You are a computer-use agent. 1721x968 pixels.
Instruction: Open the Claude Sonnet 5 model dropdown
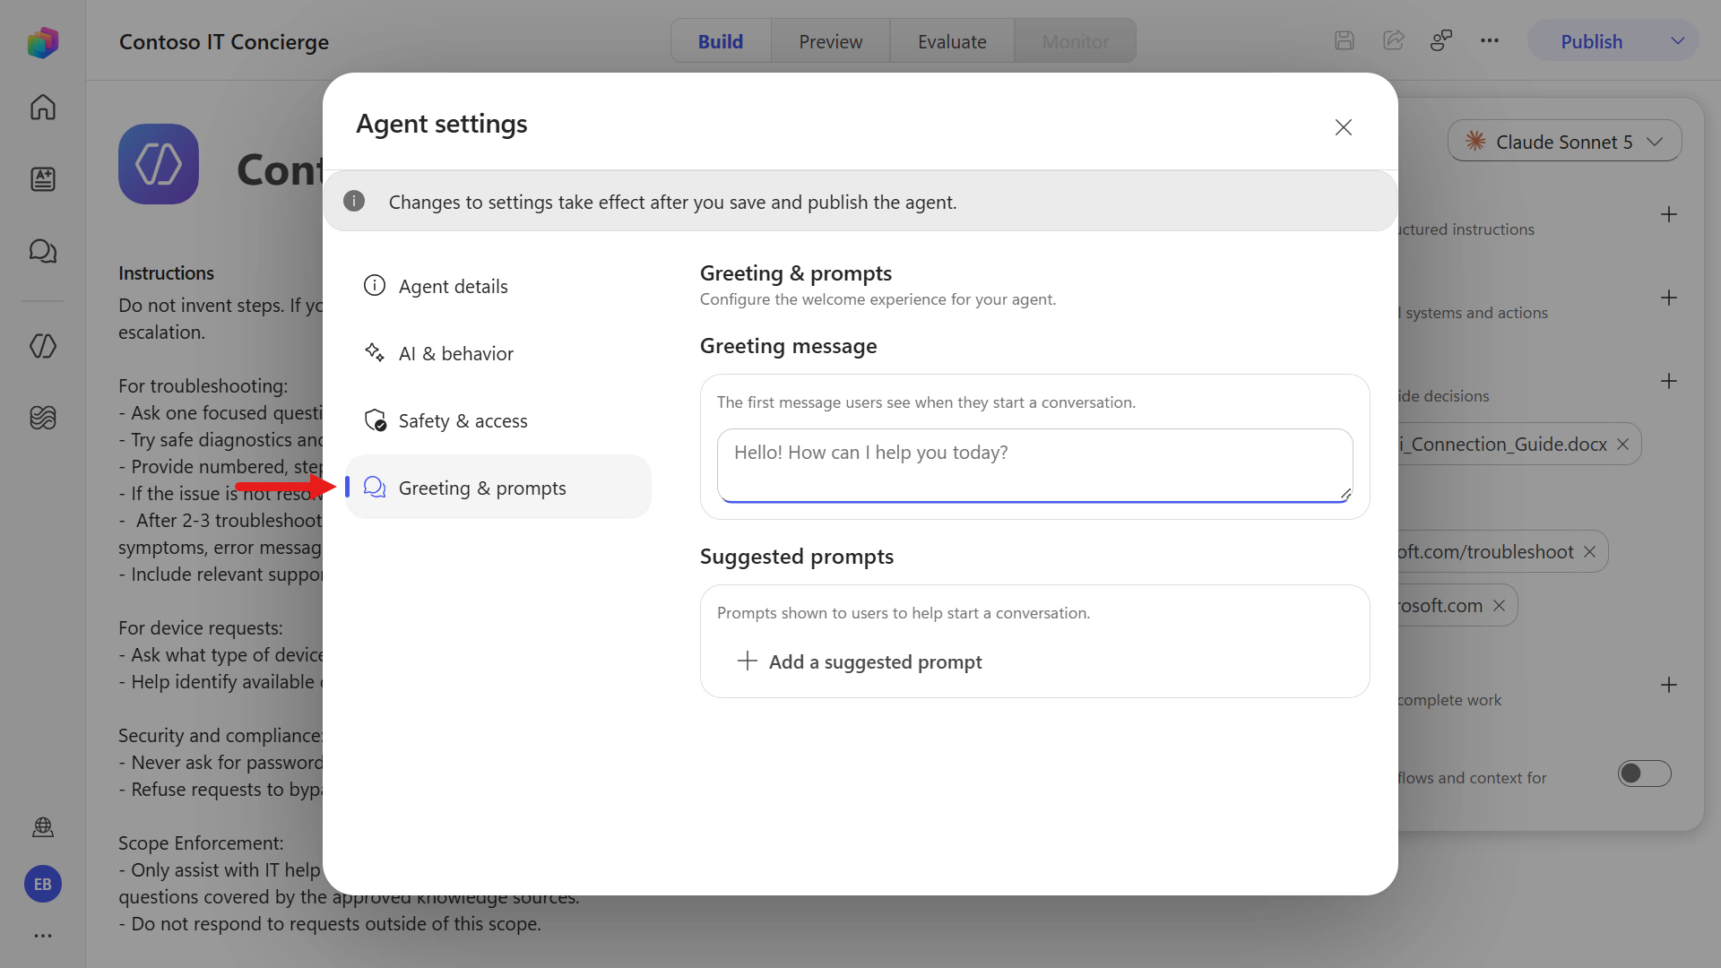[x=1564, y=142]
